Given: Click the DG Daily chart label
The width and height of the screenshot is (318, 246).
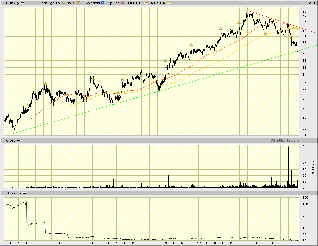Looking at the screenshot, I should tap(12, 3).
